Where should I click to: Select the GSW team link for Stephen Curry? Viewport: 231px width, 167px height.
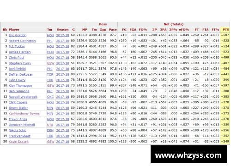coord(50,63)
